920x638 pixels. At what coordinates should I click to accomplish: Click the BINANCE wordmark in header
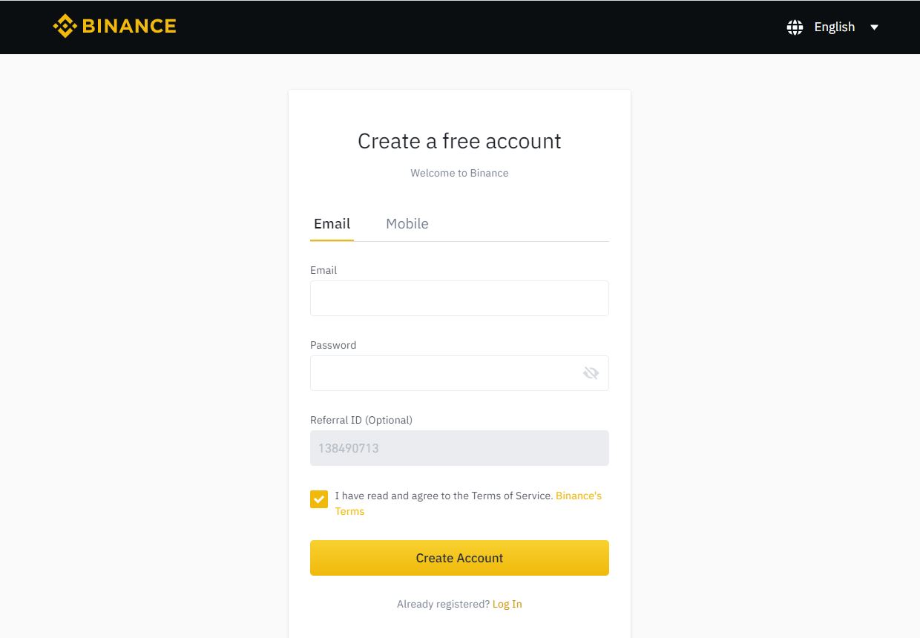(x=129, y=26)
